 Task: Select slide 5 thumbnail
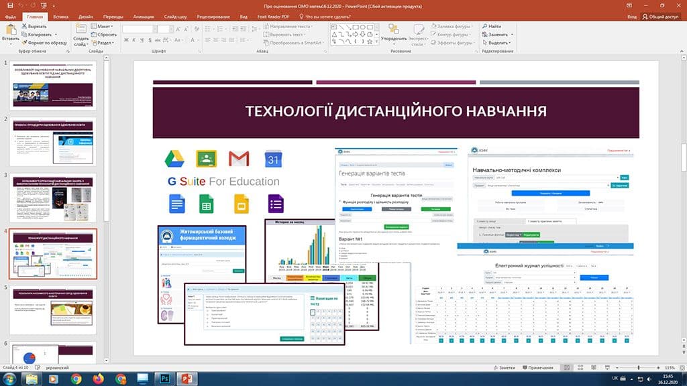coord(53,310)
